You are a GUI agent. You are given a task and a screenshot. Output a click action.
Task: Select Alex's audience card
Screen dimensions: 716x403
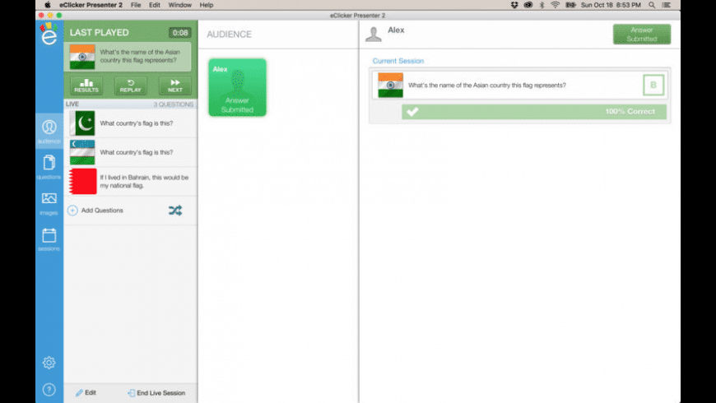pyautogui.click(x=238, y=87)
